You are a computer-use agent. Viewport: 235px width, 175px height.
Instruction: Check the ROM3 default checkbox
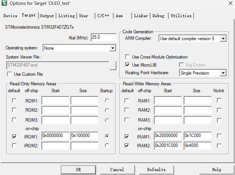coord(14,120)
